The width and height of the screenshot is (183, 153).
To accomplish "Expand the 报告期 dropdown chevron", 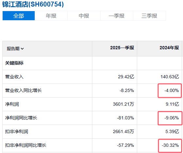I will [x=22, y=49].
